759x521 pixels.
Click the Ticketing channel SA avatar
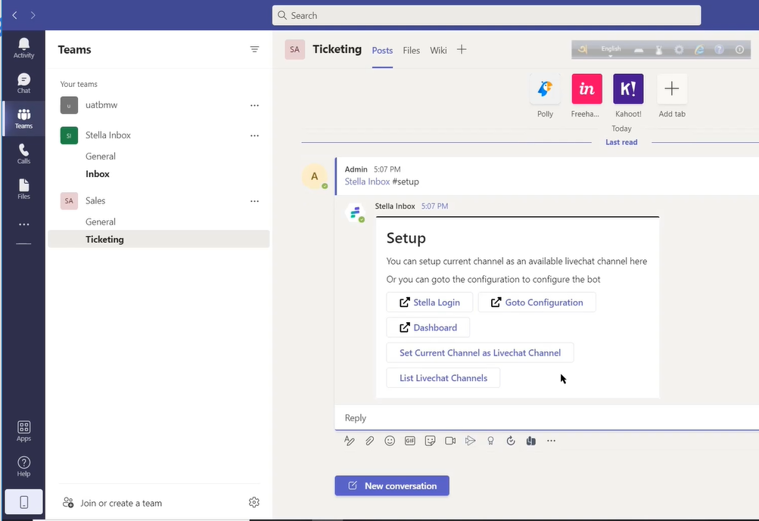pyautogui.click(x=295, y=49)
